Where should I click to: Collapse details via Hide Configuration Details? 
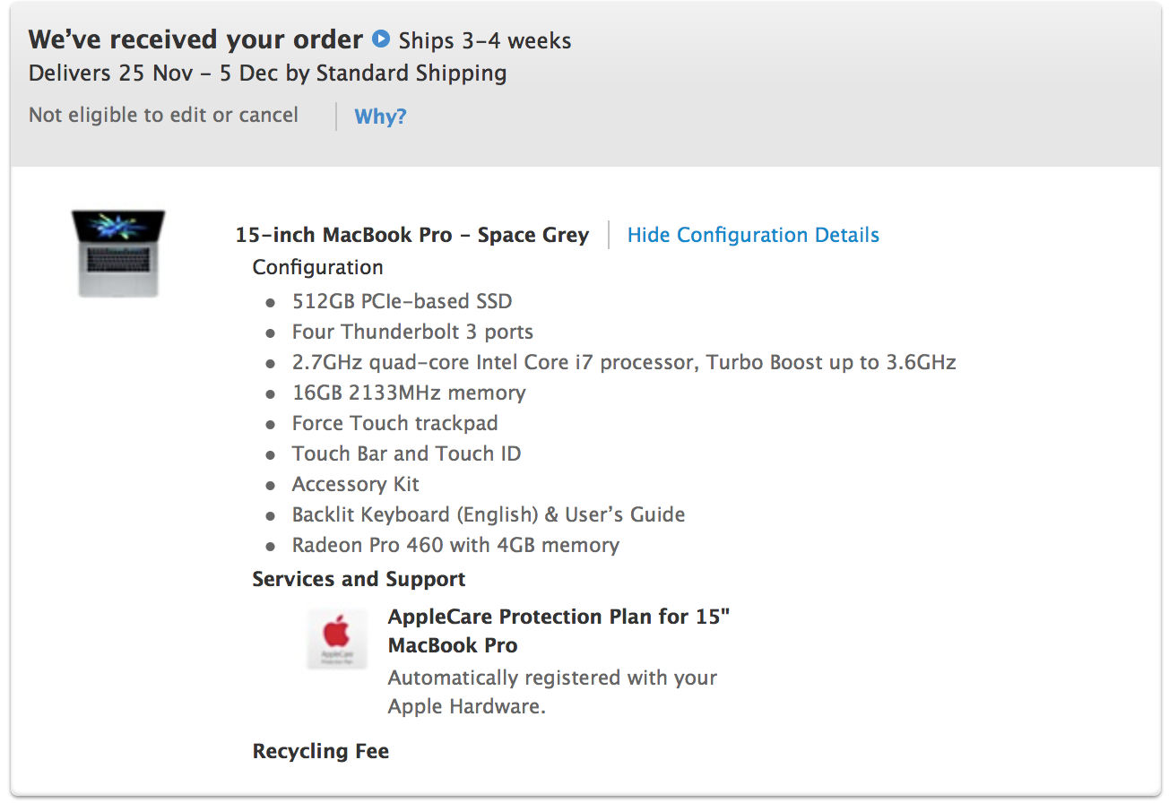pyautogui.click(x=753, y=236)
